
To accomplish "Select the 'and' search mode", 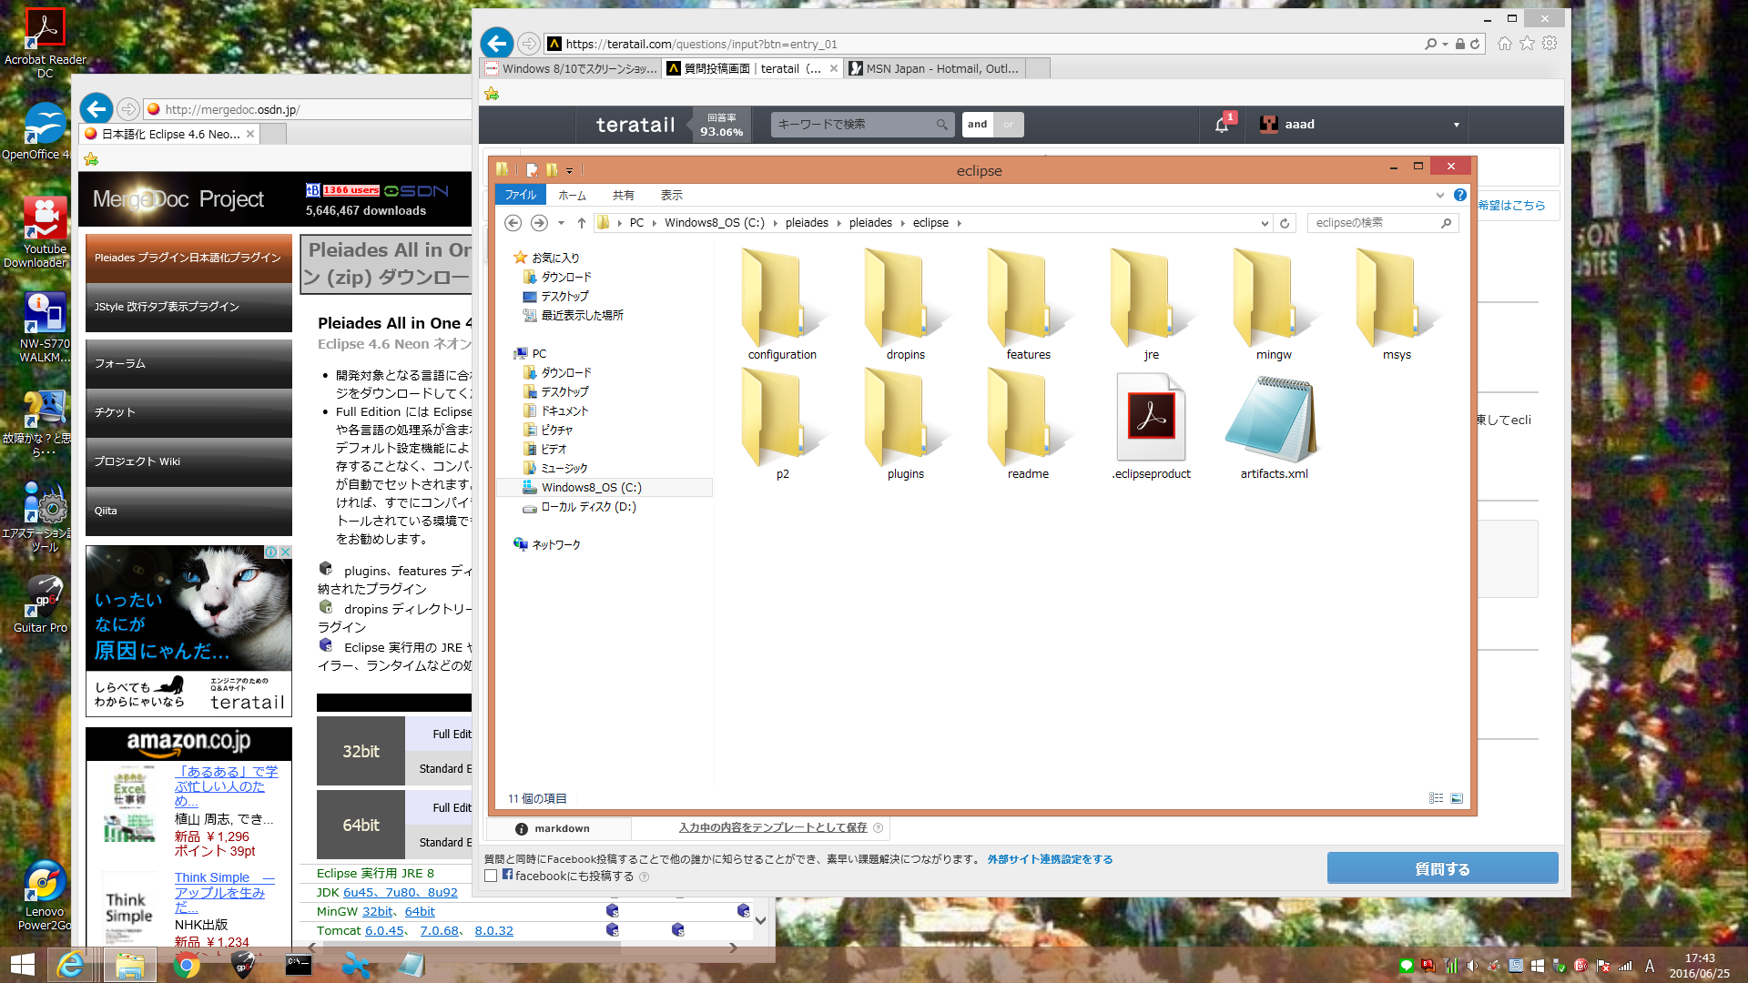I will click(977, 125).
